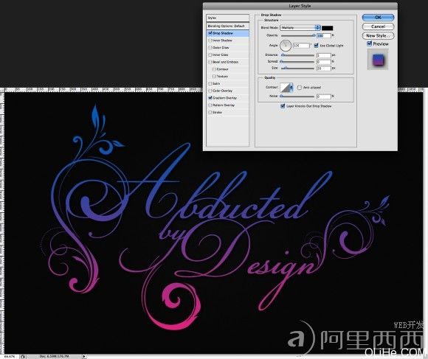The height and width of the screenshot is (359, 428).
Task: Enable the Bevel and Emboss checkbox
Action: [x=210, y=62]
